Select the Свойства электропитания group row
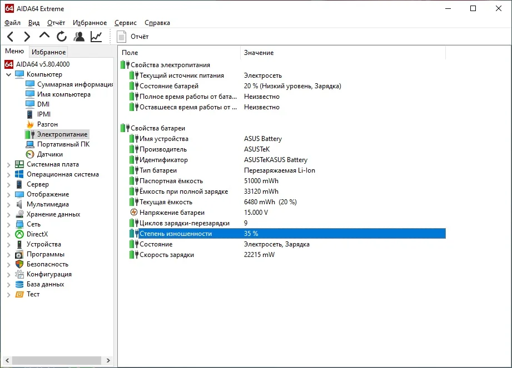 [x=283, y=65]
